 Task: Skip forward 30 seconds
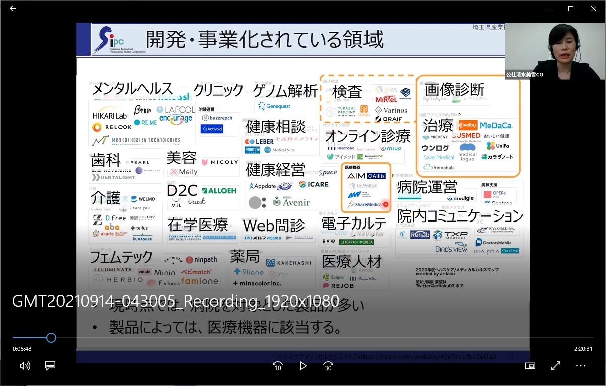click(328, 366)
